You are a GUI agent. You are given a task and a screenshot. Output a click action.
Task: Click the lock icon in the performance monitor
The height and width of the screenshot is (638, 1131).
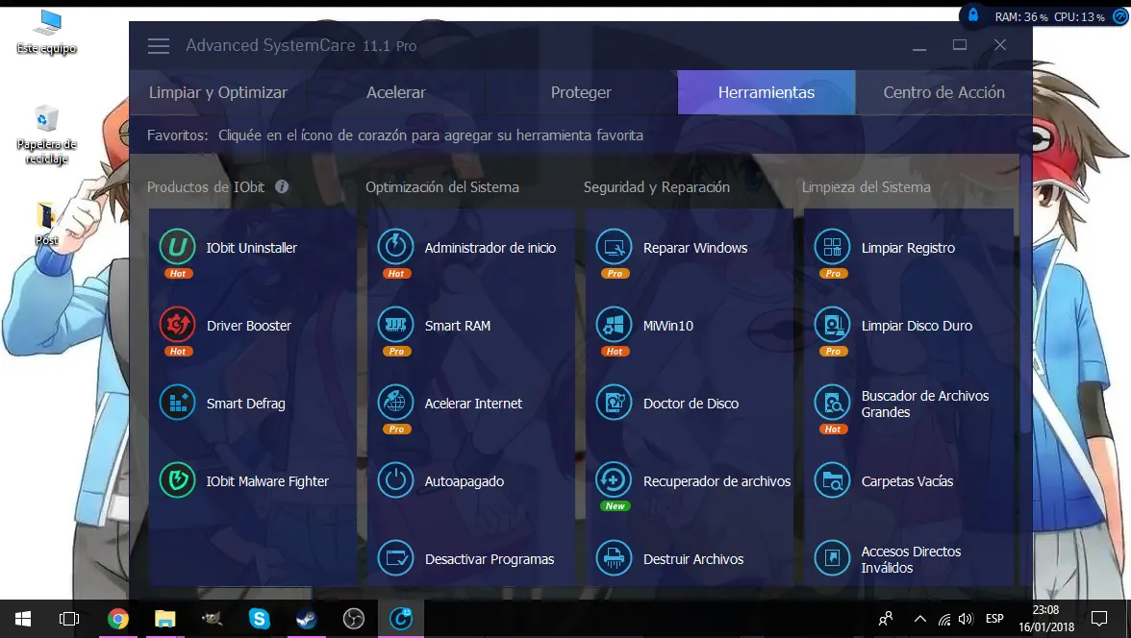coord(973,15)
